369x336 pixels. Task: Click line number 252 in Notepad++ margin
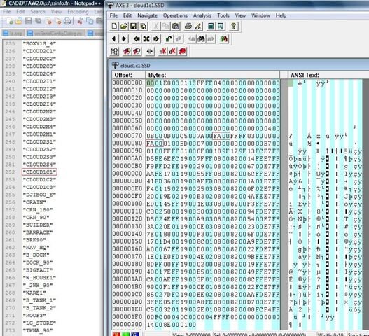[10, 172]
